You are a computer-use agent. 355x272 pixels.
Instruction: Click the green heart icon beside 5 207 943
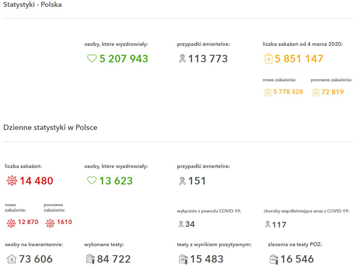[92, 59]
